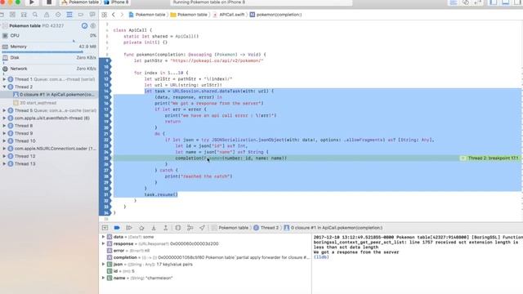The height and width of the screenshot is (294, 523).
Task: Select the error variable row
Action: (x=205, y=251)
